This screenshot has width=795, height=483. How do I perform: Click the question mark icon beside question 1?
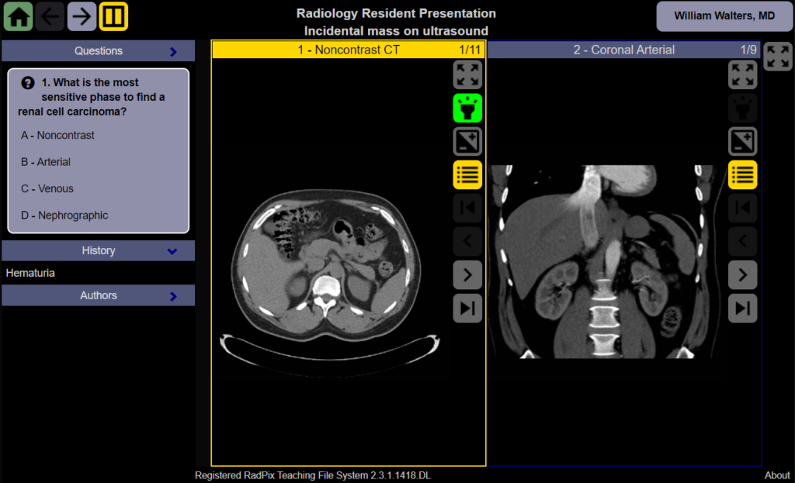coord(28,83)
